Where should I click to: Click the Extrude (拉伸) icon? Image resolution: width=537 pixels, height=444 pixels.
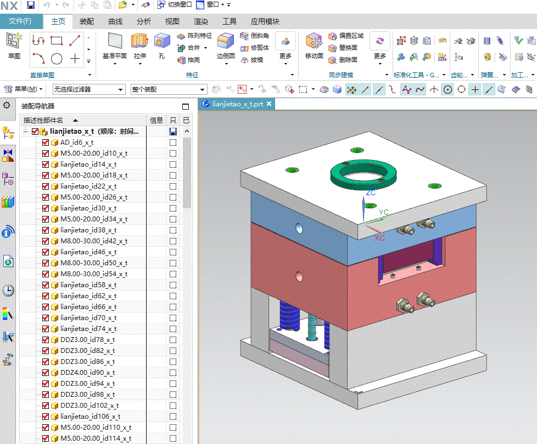(x=139, y=41)
